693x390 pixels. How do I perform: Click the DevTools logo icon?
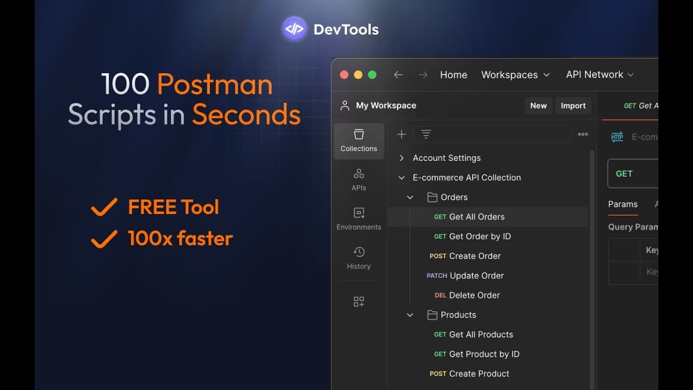point(295,29)
